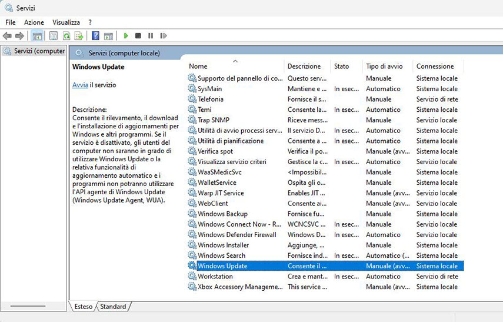Open the Visualizza menu
Viewport: 503px width, 322px height.
[66, 22]
